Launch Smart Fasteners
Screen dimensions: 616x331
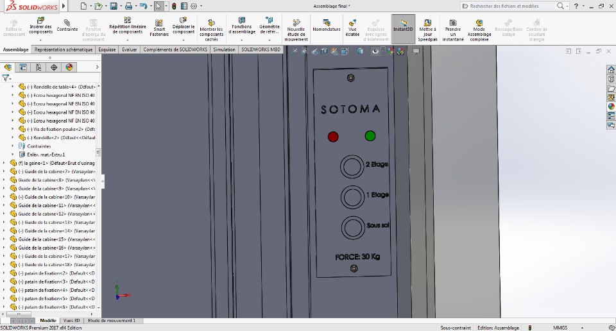pyautogui.click(x=159, y=28)
